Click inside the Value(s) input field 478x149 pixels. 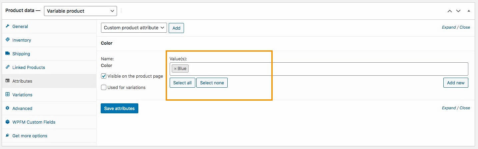(x=327, y=69)
